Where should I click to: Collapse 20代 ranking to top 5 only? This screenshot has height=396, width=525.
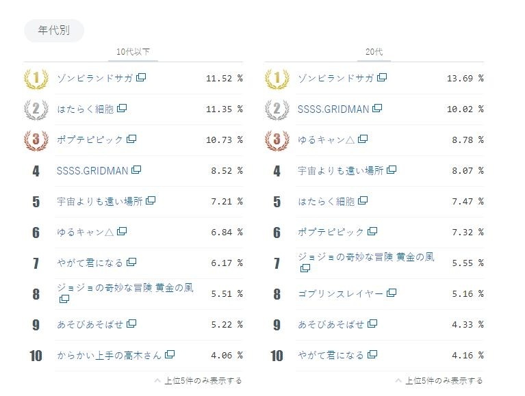(439, 380)
